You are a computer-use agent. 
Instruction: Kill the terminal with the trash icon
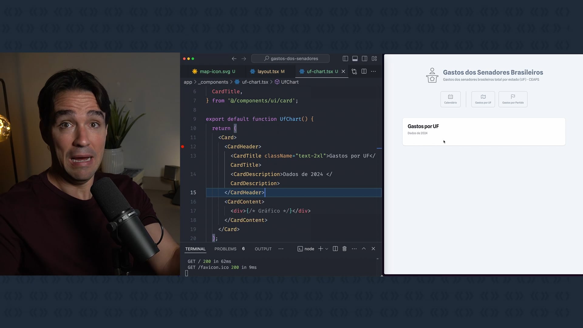click(344, 249)
